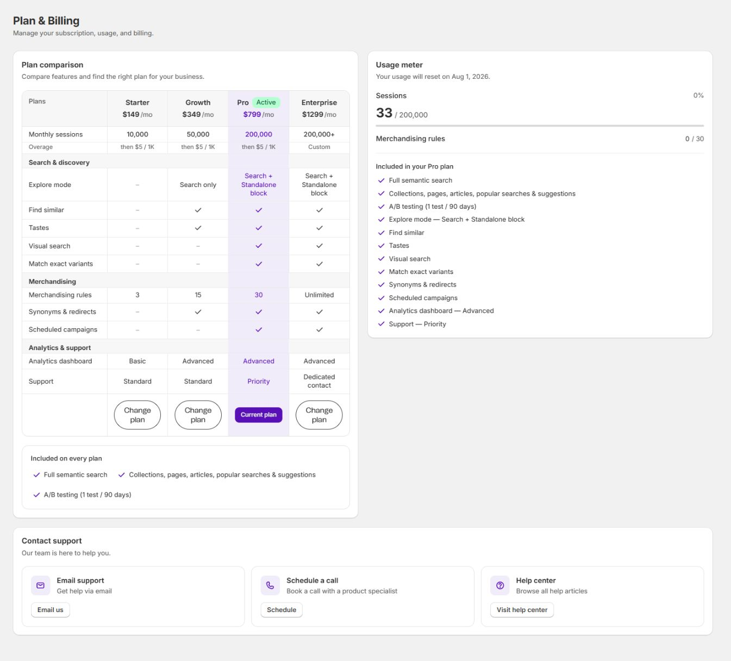Click Enterprise column checkmark in Match exact variants row
Image resolution: width=731 pixels, height=661 pixels.
tap(320, 264)
